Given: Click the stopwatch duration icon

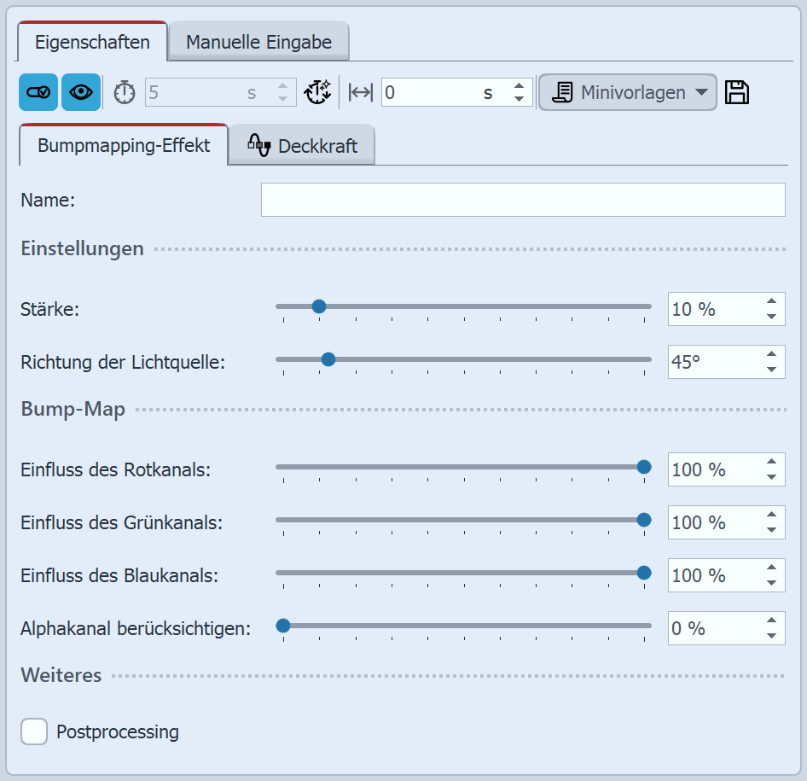Looking at the screenshot, I should tap(124, 91).
